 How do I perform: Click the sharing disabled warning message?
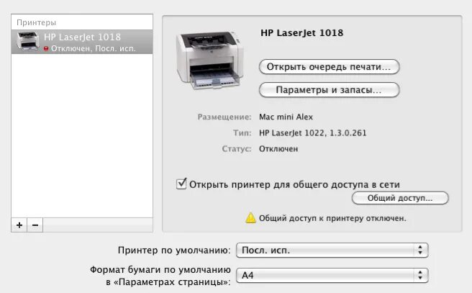click(332, 218)
